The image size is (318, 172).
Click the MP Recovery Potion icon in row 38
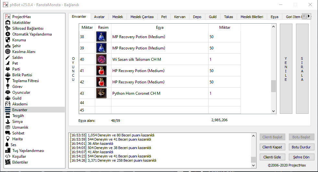click(x=101, y=37)
